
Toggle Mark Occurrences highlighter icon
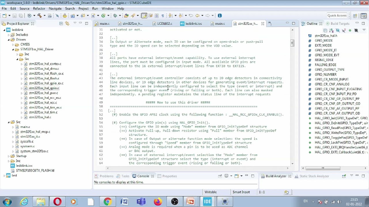[144, 15]
